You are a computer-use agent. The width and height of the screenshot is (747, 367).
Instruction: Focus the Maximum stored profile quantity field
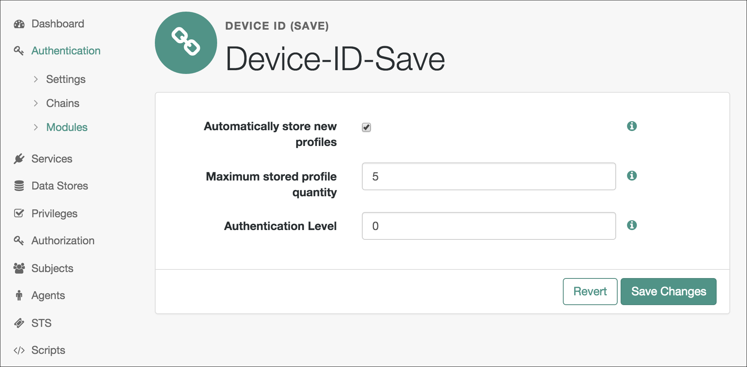point(489,176)
